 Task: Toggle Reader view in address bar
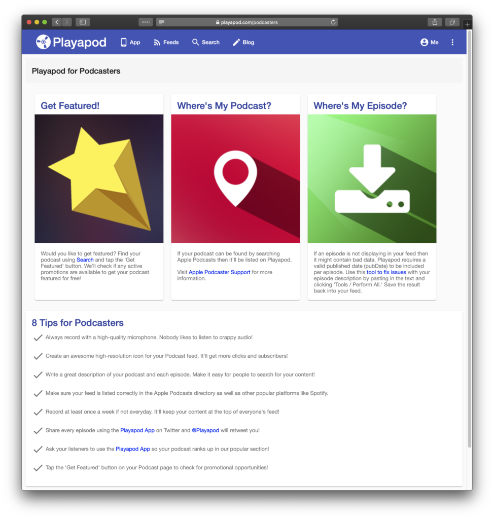[x=161, y=22]
